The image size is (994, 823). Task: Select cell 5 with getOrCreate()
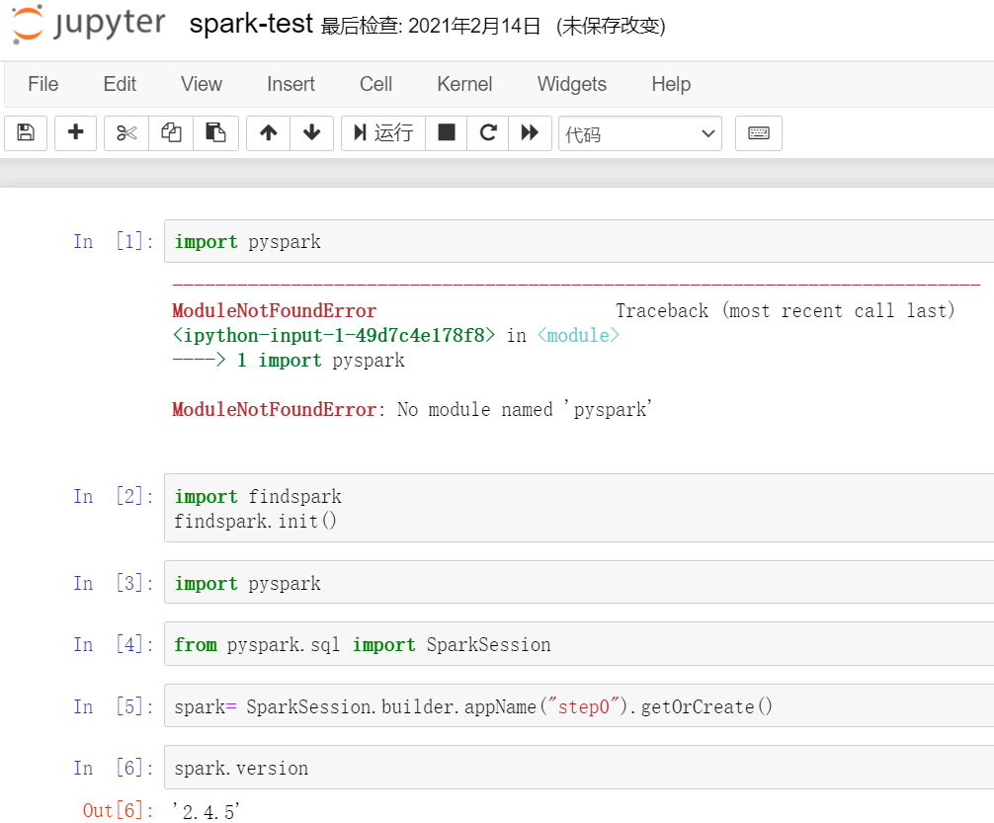pos(579,705)
